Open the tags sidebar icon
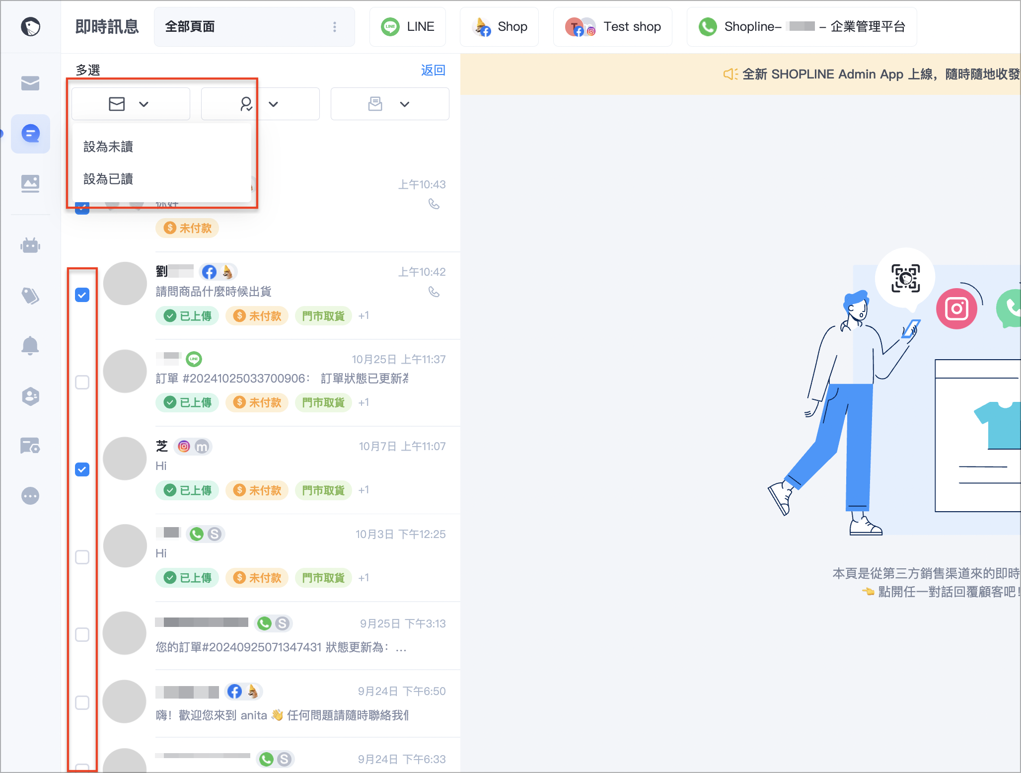Screen dimensions: 1021x773 pyautogui.click(x=30, y=296)
